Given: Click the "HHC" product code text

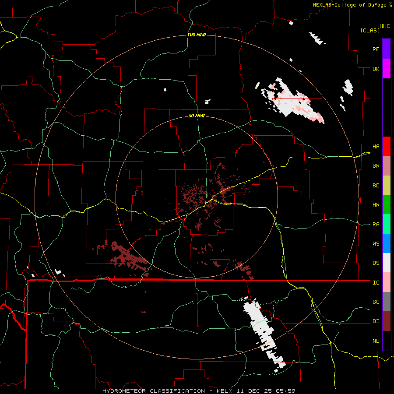Looking at the screenshot, I should pos(385,26).
